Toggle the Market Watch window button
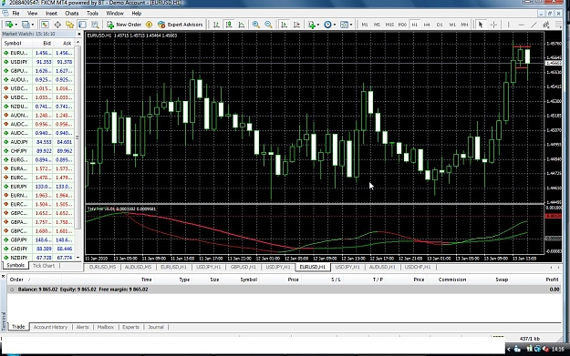 (45, 25)
